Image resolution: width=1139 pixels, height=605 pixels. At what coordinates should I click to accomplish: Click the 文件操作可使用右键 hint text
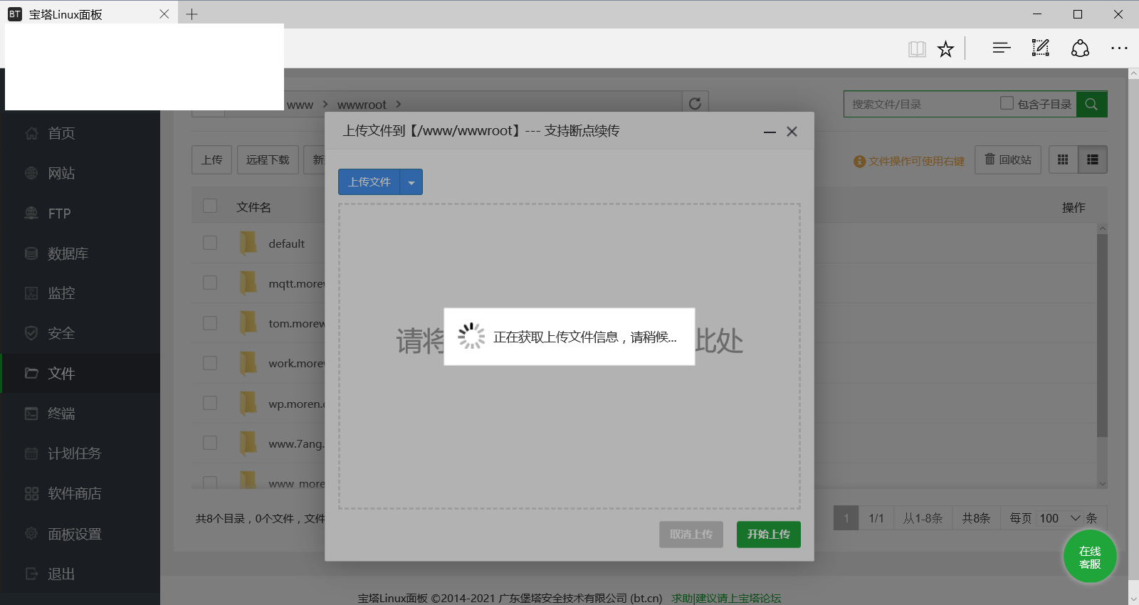pyautogui.click(x=915, y=162)
